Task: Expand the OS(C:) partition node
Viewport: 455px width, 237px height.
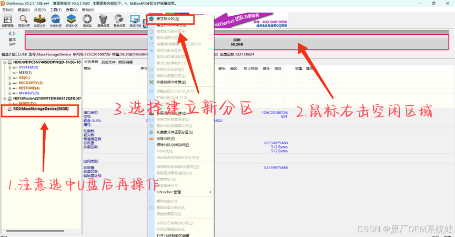Action: [10, 78]
